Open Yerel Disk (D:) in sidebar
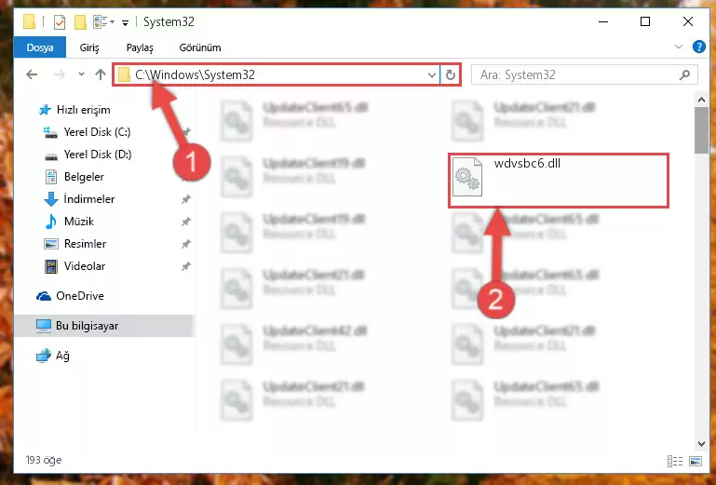 (x=97, y=155)
